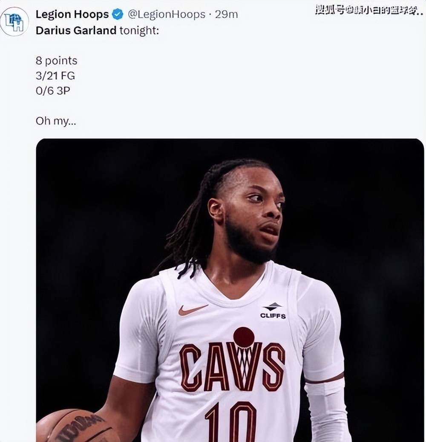Click the Legion Hoops profile avatar
The width and height of the screenshot is (426, 442).
point(14,22)
